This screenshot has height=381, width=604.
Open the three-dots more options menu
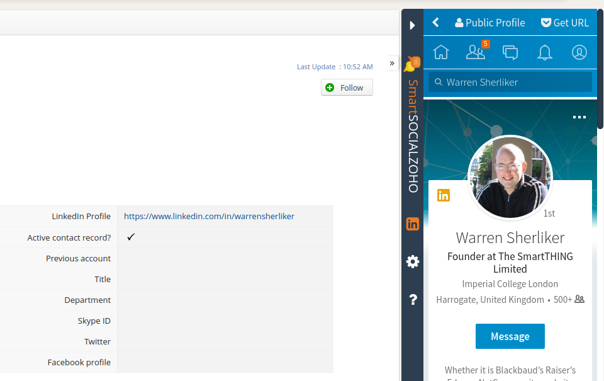coord(579,117)
